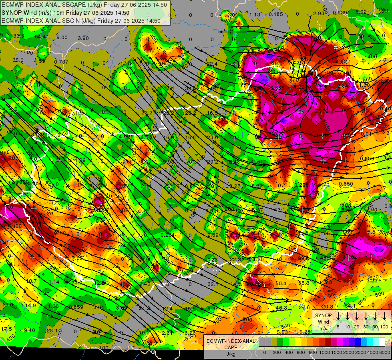Click the wind arrow above the 5 m/s label
Viewport: 392px width, 360px height.
[x=338, y=316]
